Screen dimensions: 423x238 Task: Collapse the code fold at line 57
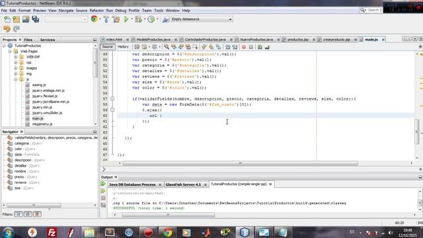[112, 99]
